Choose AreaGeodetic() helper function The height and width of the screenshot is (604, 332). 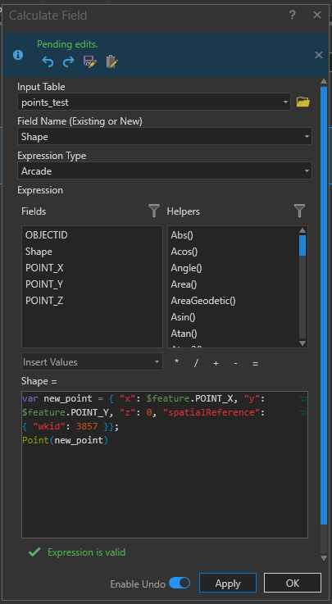203,301
